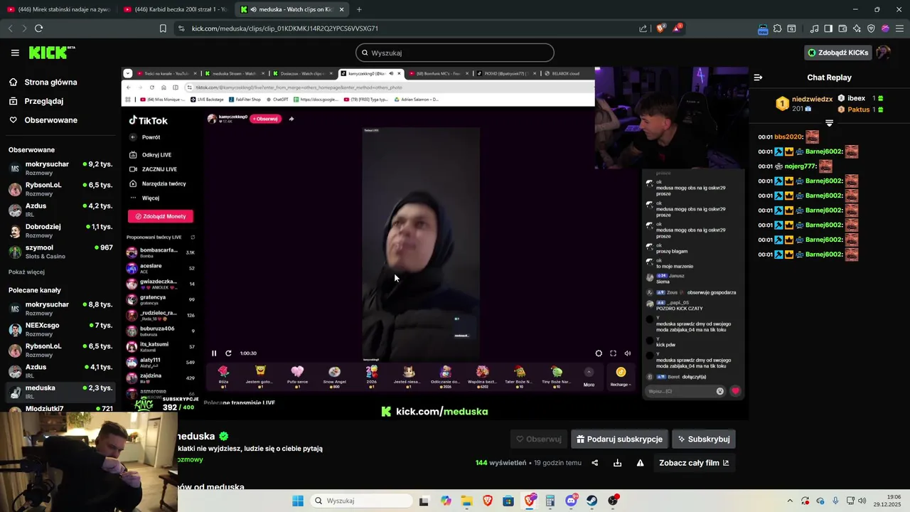Expand More gifts in TikTok bar
This screenshot has height=512, width=910.
pyautogui.click(x=589, y=377)
